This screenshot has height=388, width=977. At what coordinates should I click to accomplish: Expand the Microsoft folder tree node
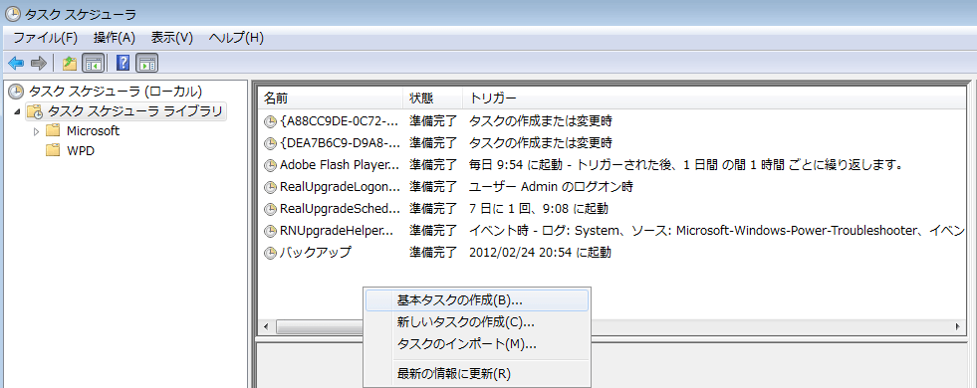36,131
